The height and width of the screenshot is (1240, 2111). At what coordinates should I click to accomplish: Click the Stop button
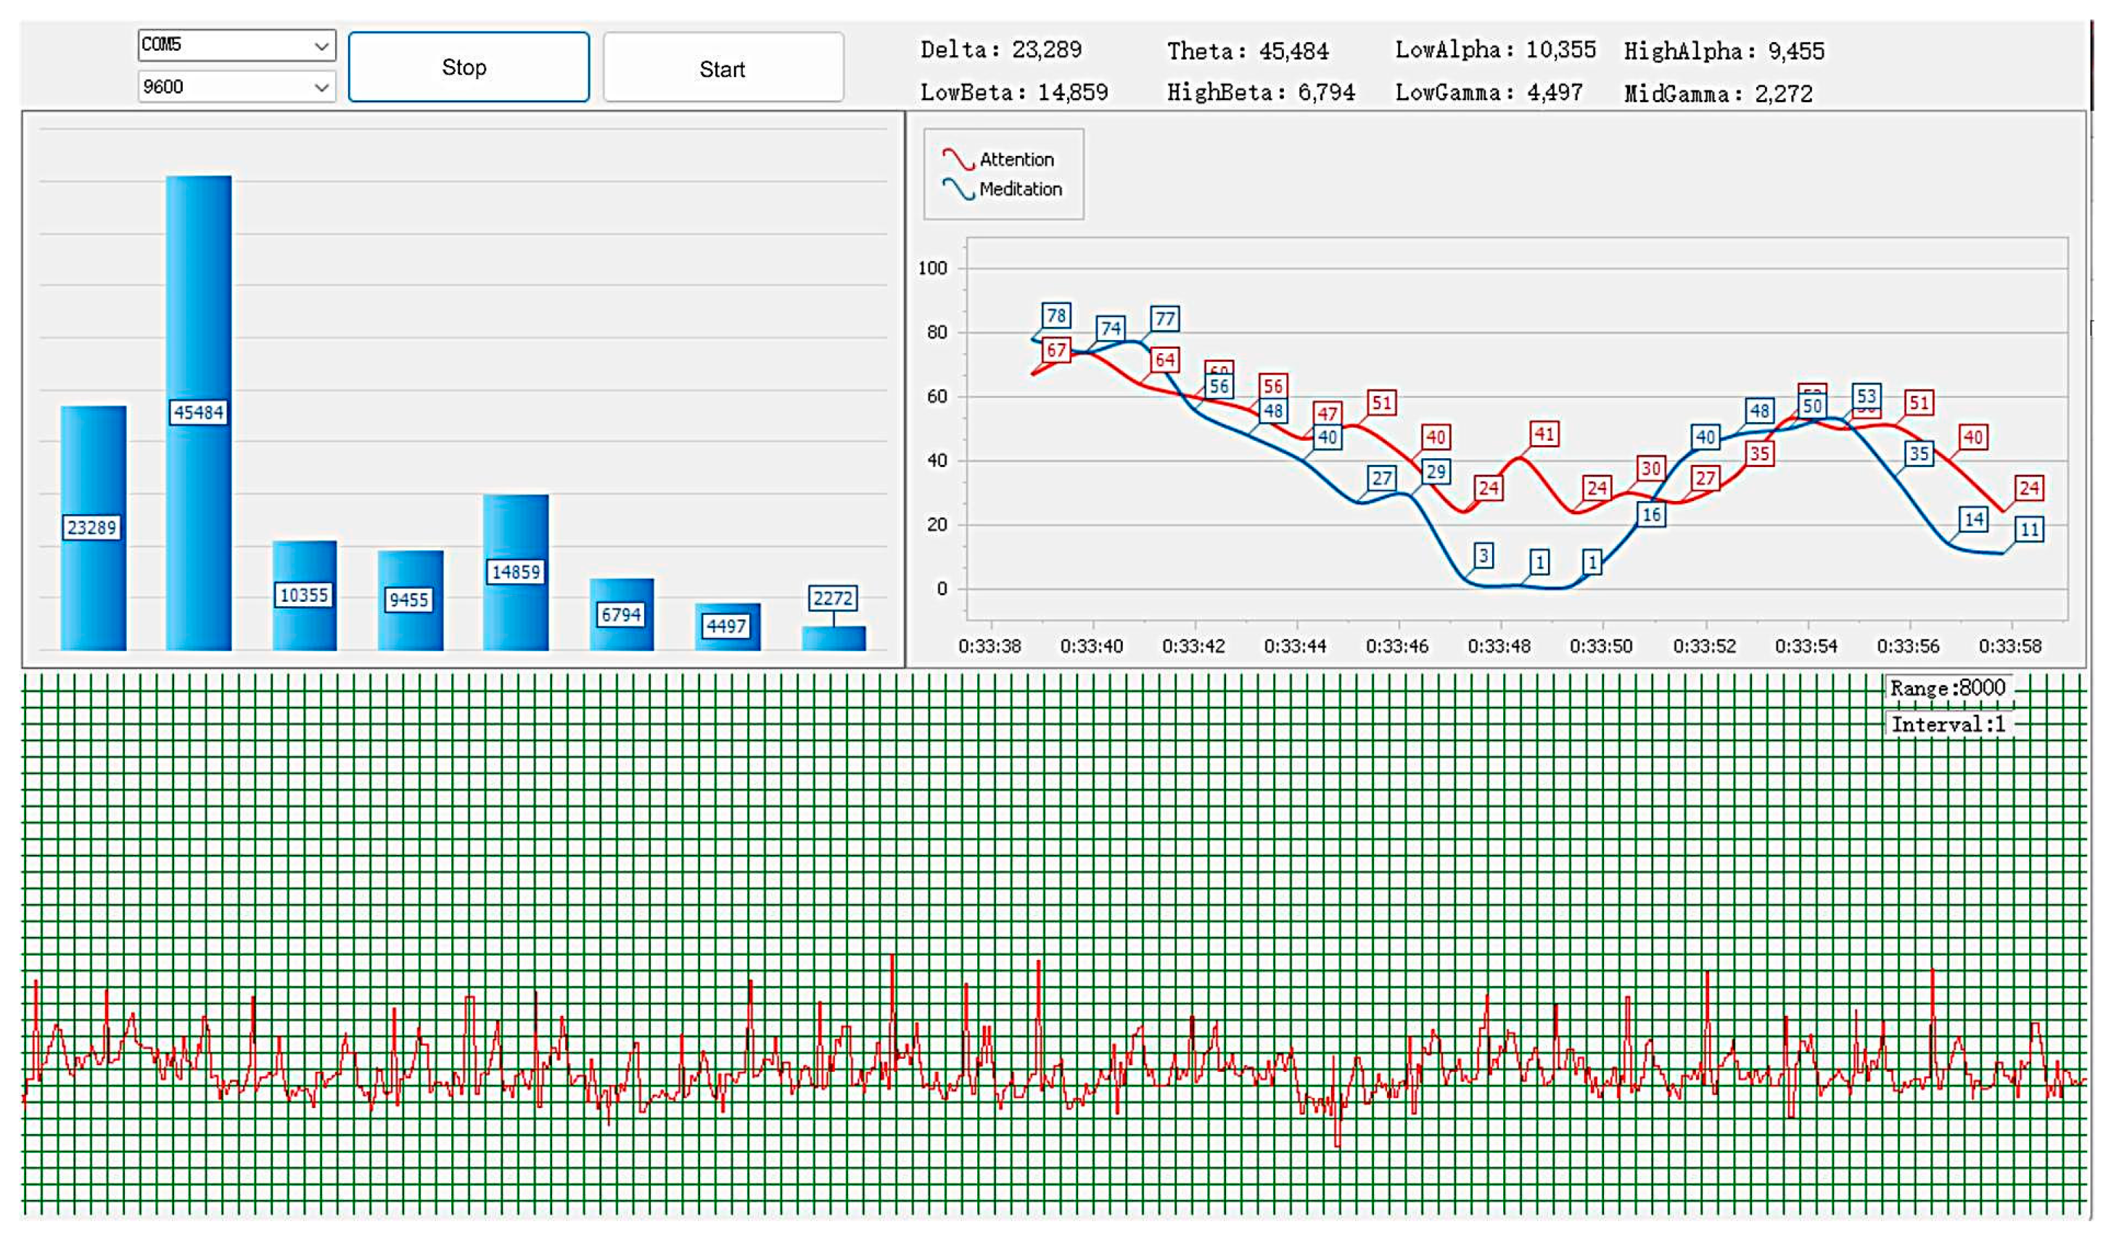coord(469,67)
